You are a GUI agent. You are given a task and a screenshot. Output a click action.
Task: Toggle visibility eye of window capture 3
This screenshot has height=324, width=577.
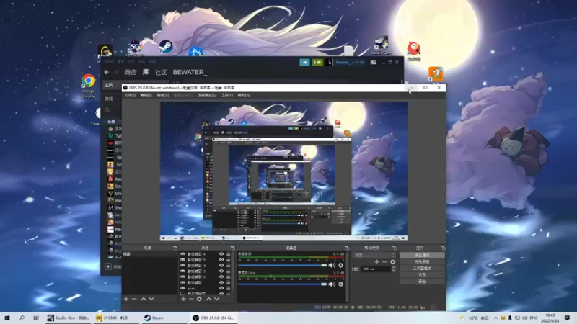tap(221, 271)
